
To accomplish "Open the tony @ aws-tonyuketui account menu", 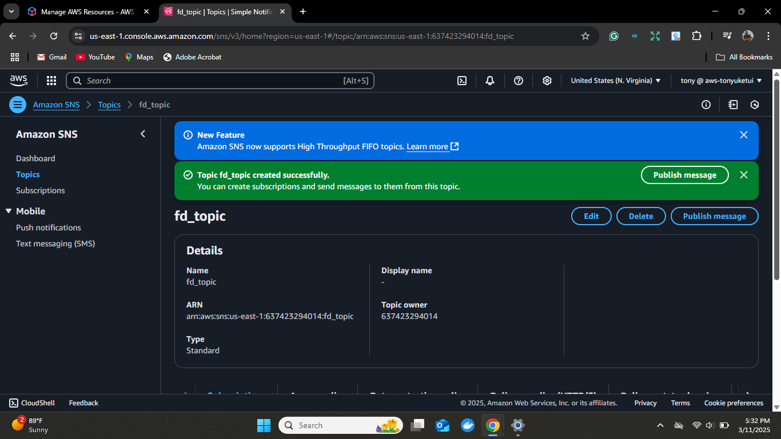I will [x=721, y=81].
